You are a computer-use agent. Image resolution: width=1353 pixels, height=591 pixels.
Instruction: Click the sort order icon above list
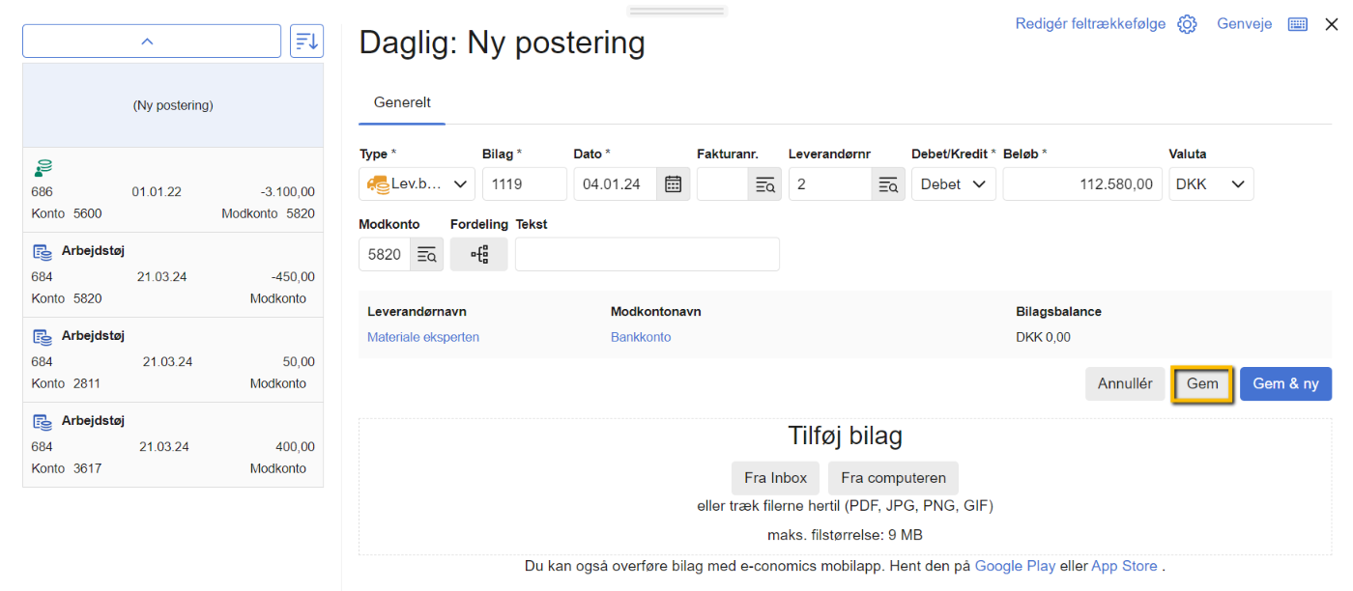306,42
